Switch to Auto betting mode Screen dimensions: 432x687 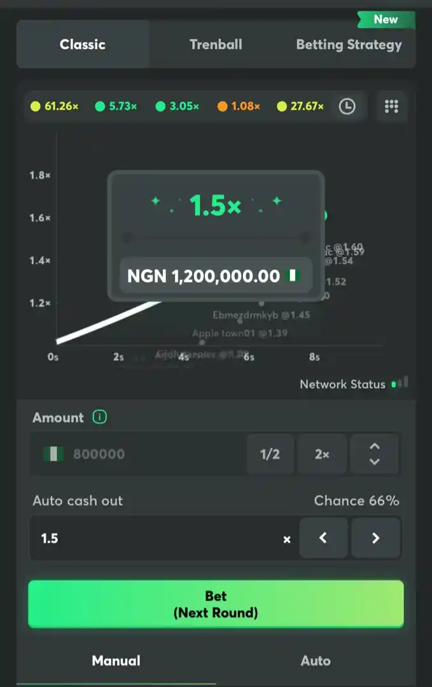tap(316, 661)
